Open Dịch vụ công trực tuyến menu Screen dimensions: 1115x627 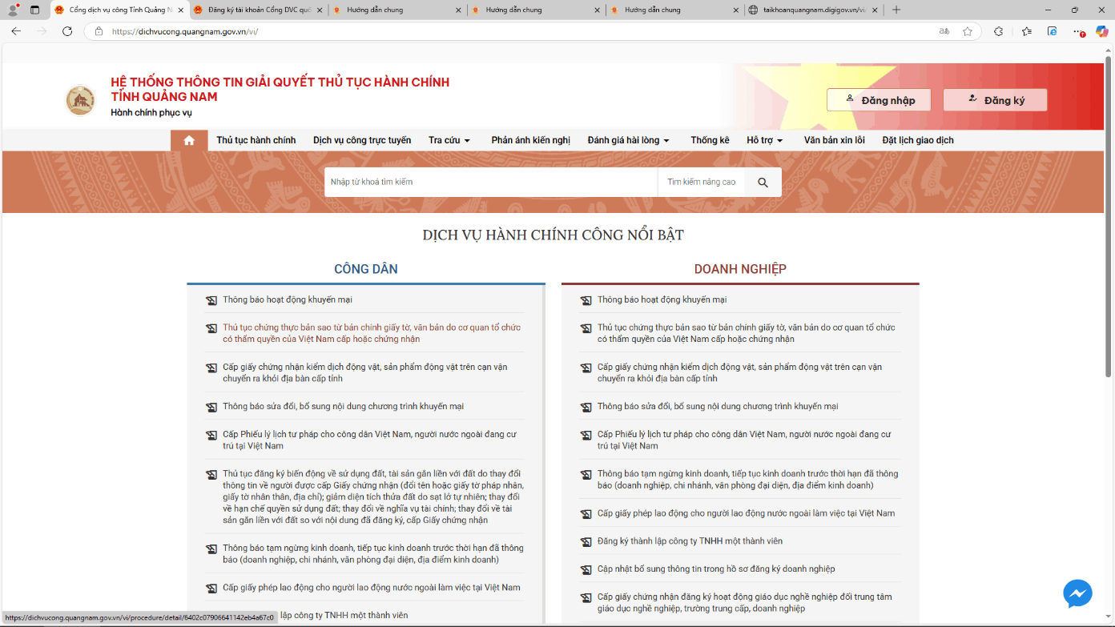[362, 140]
